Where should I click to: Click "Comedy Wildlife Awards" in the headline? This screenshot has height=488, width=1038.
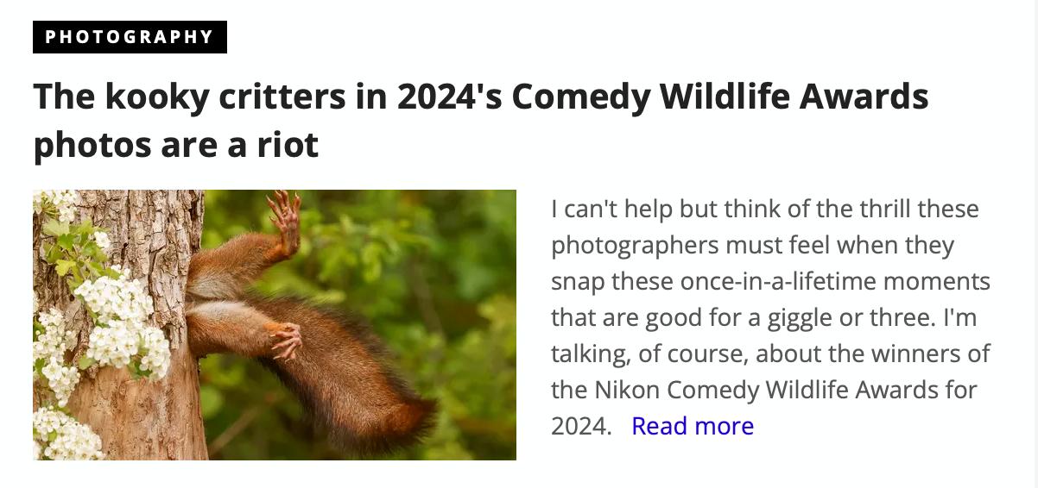coord(719,97)
